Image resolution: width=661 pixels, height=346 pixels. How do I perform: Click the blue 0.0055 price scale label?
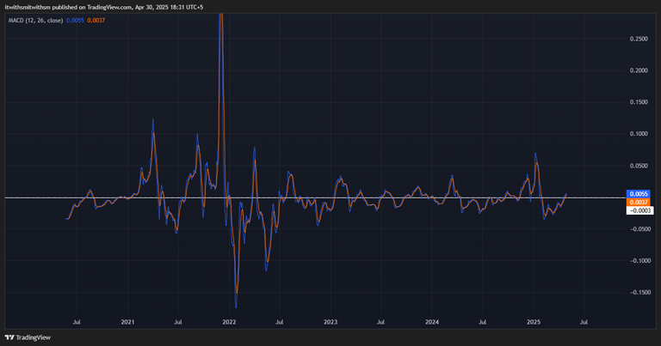[639, 194]
